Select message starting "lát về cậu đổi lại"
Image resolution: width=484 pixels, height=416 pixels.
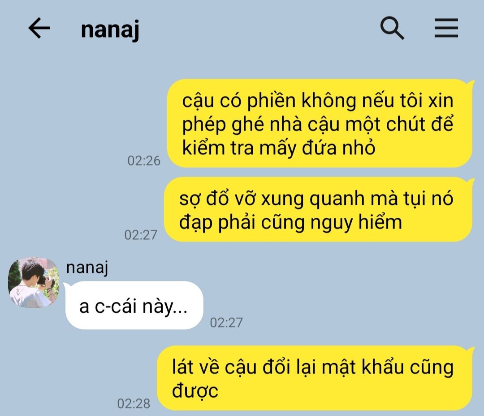(315, 378)
